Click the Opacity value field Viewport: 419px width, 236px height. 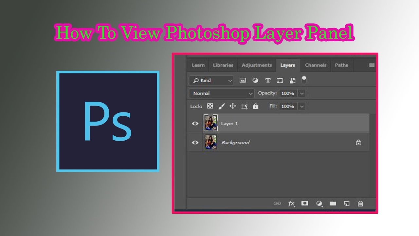(x=288, y=93)
